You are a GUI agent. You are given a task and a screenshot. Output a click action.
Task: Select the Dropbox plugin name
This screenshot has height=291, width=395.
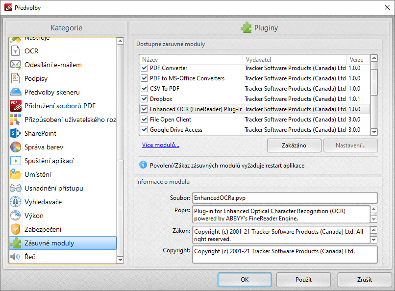coord(161,99)
